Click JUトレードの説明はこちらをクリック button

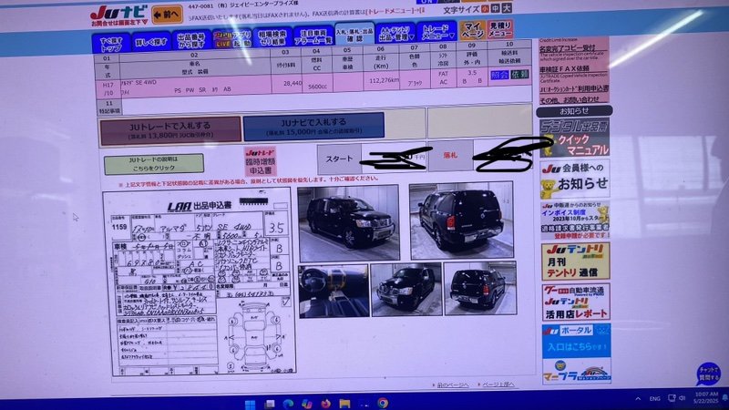pos(154,164)
